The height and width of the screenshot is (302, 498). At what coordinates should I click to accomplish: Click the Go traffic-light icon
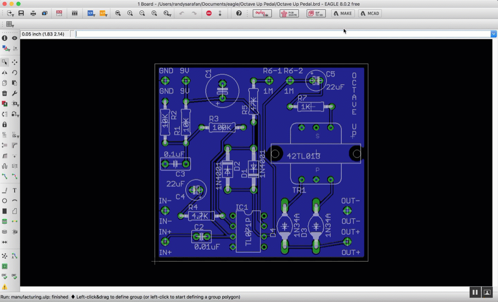tap(220, 13)
